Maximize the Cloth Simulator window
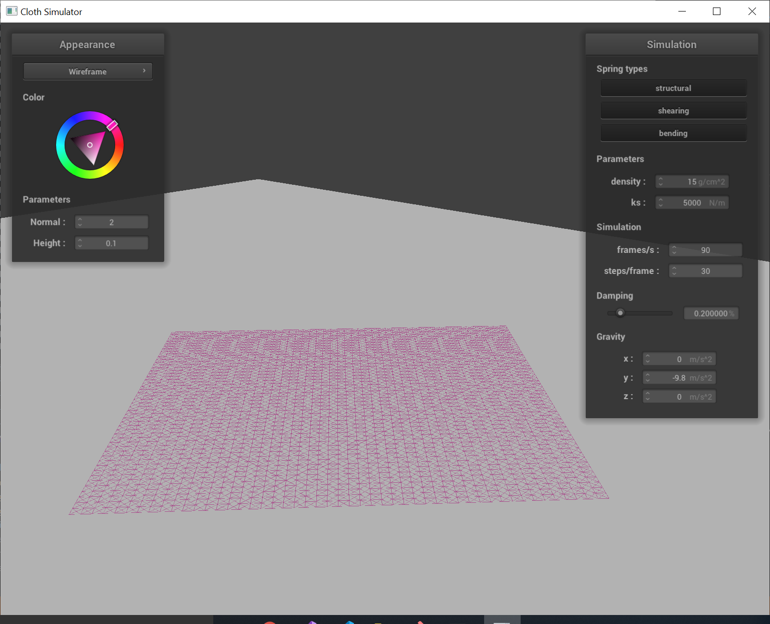Screen dimensions: 770x624 click(716, 11)
